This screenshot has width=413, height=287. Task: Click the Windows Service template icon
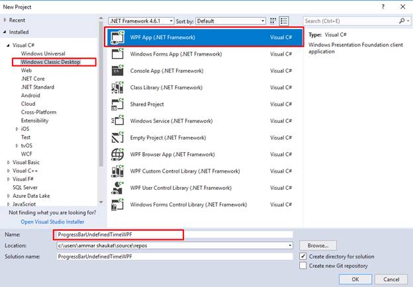tap(117, 121)
